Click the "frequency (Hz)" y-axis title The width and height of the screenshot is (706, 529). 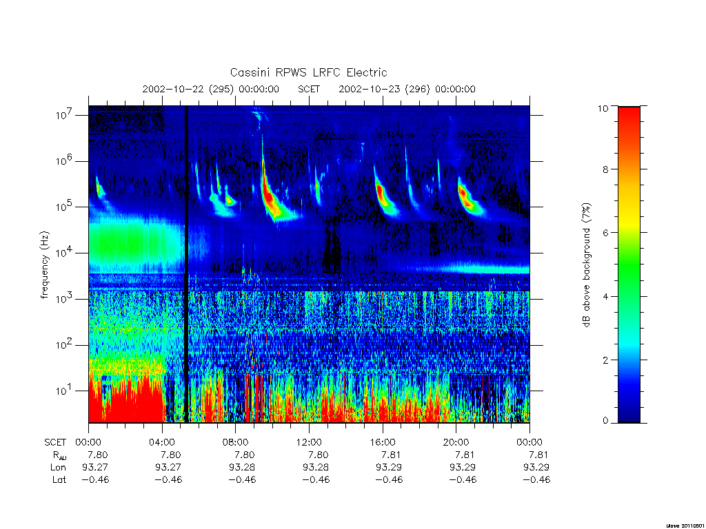click(x=44, y=265)
